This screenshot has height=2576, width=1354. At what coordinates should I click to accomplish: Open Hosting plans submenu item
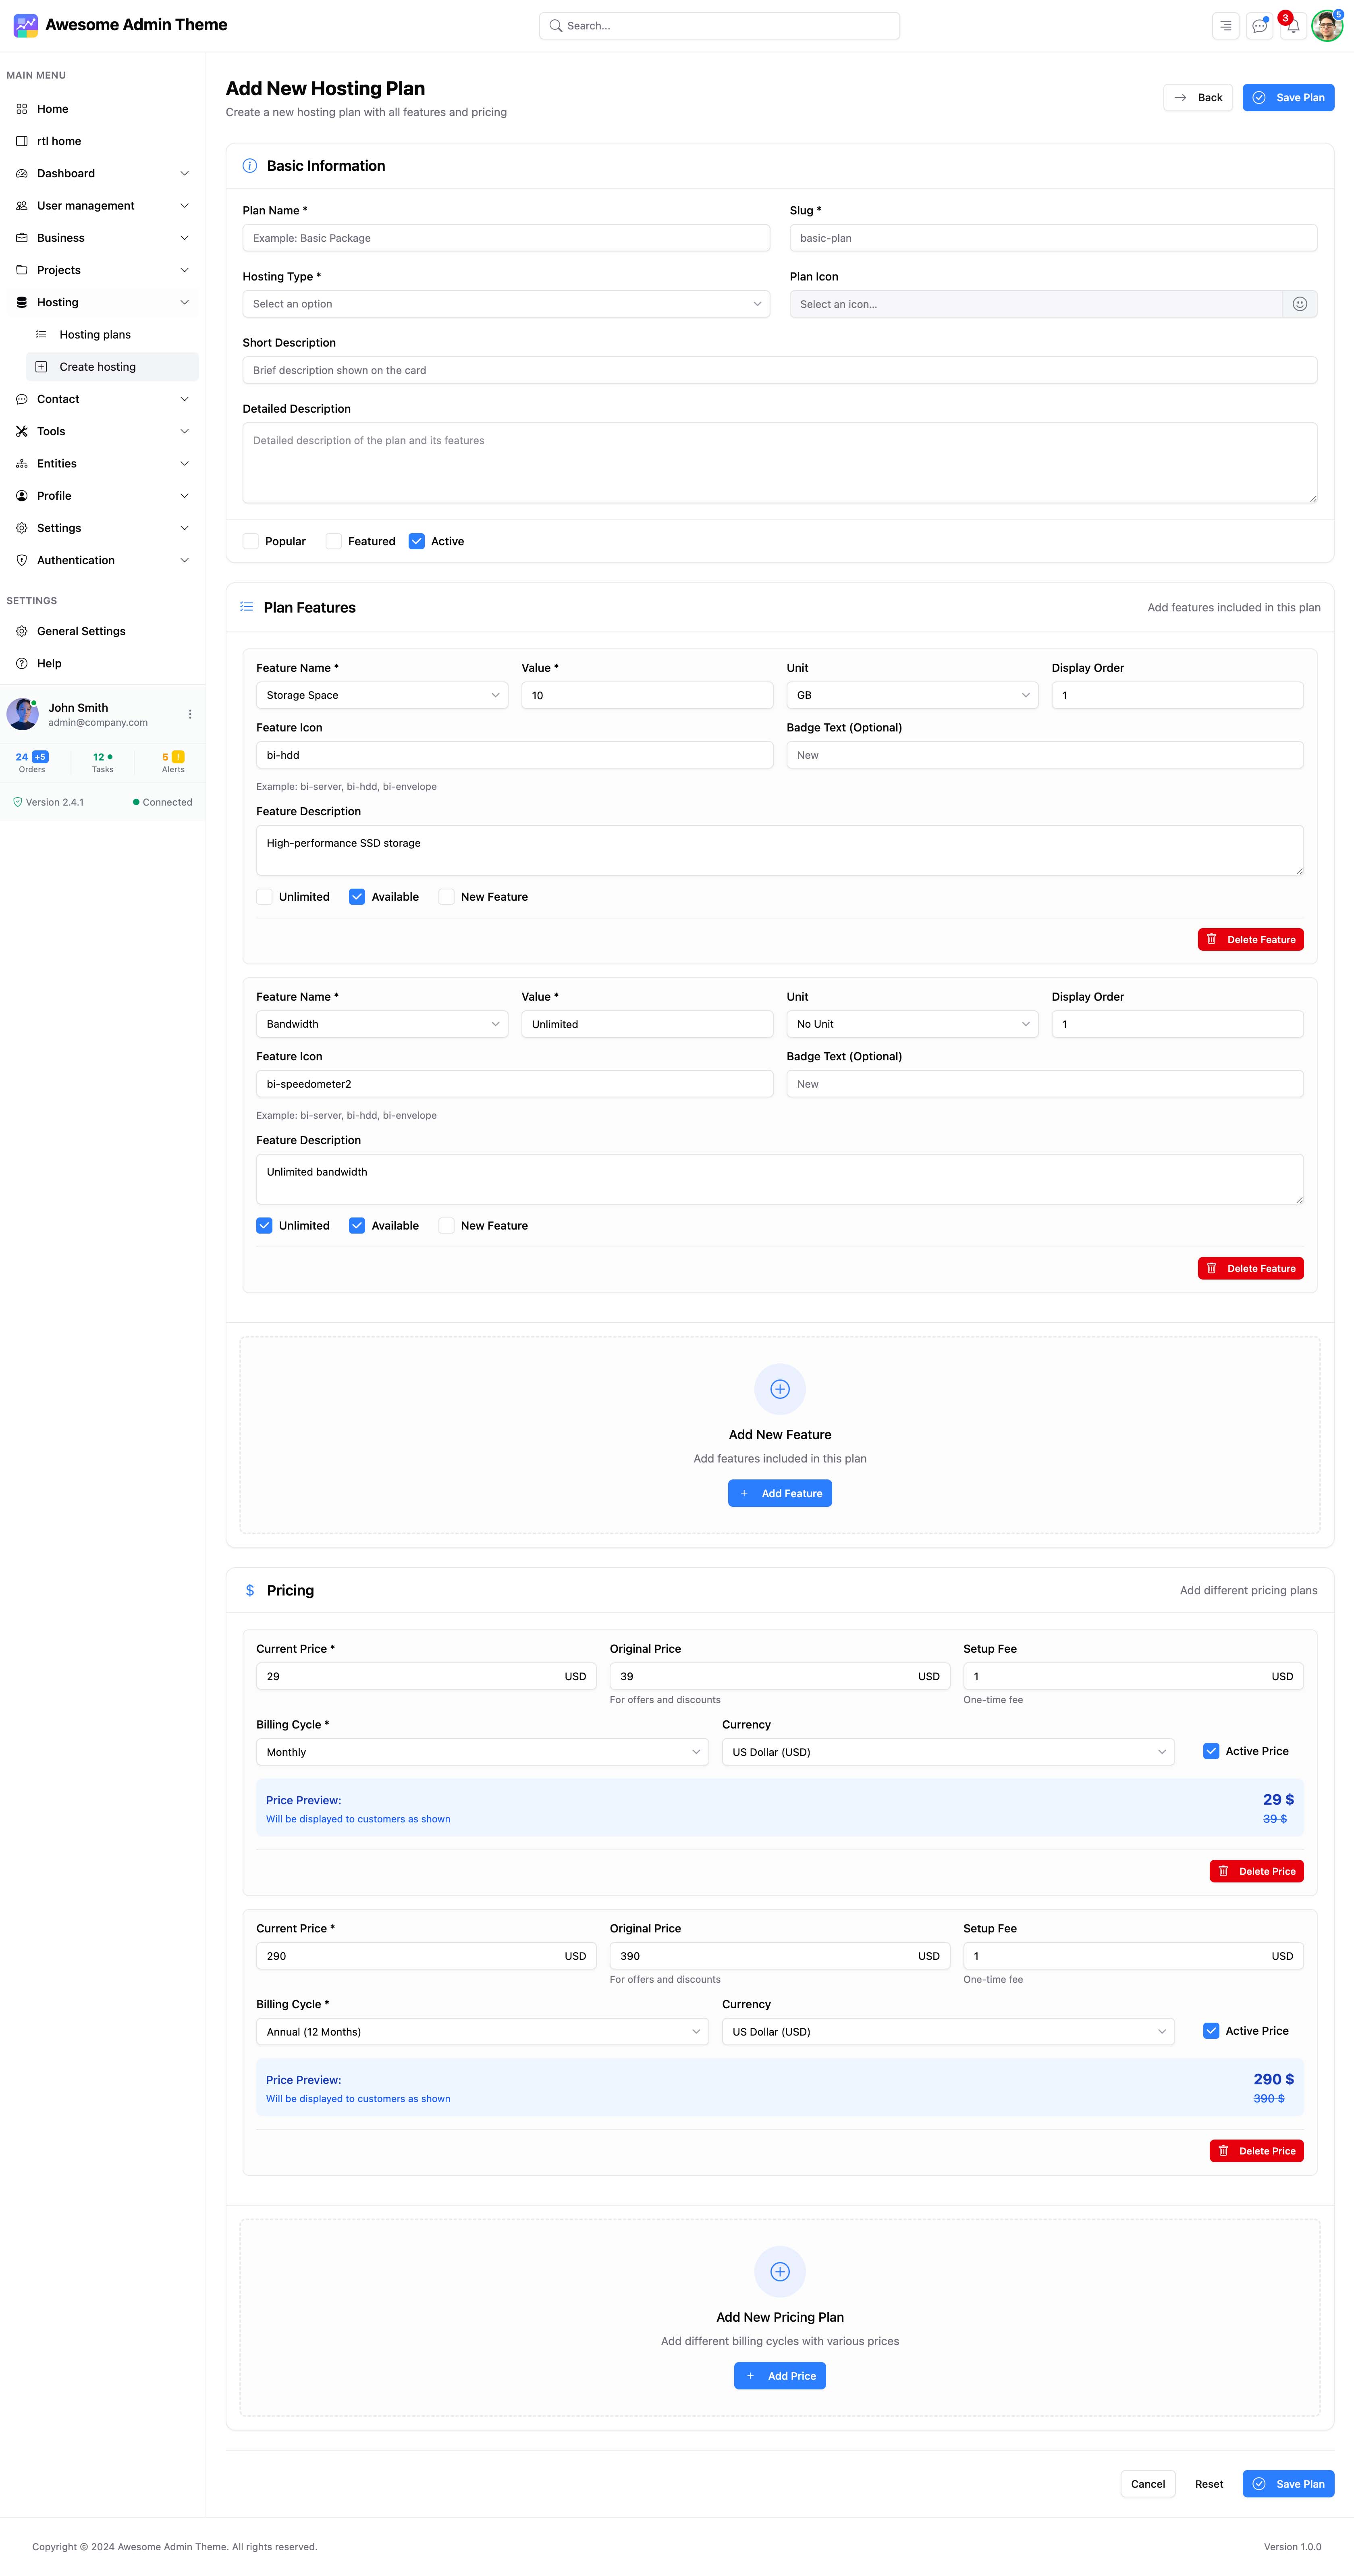click(x=112, y=335)
